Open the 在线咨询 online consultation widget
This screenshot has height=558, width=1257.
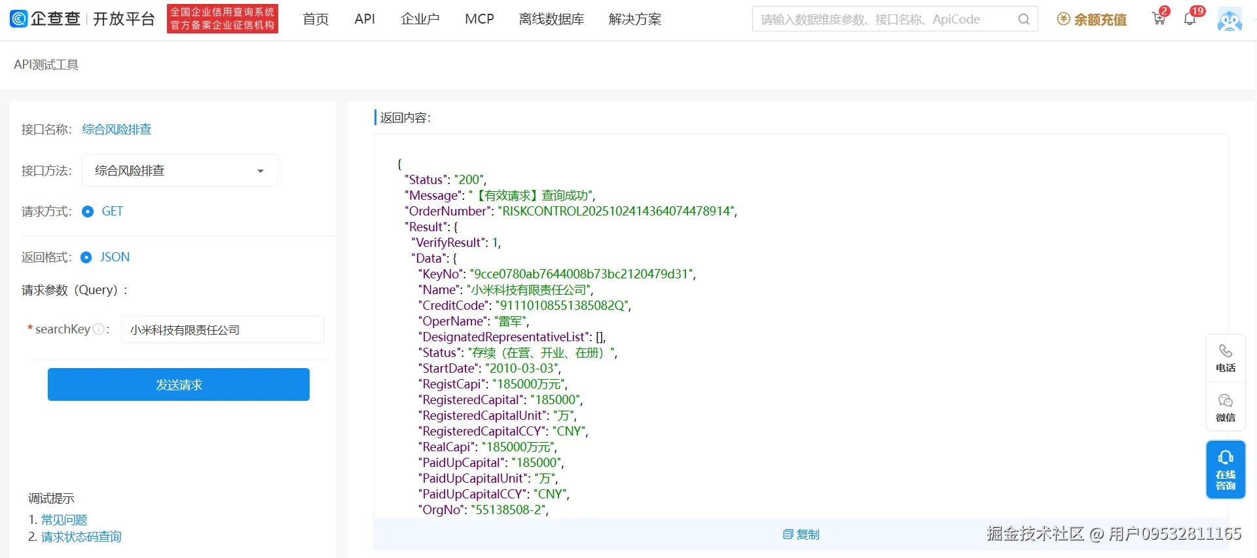pyautogui.click(x=1226, y=470)
